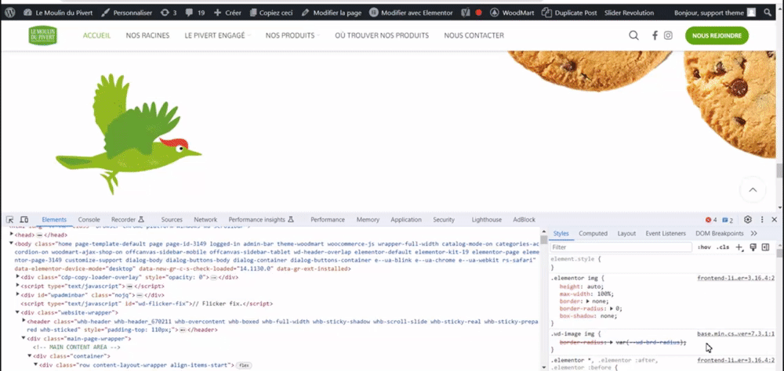
Task: Open Le Moulin du Pivert dashboard link
Action: [x=57, y=13]
